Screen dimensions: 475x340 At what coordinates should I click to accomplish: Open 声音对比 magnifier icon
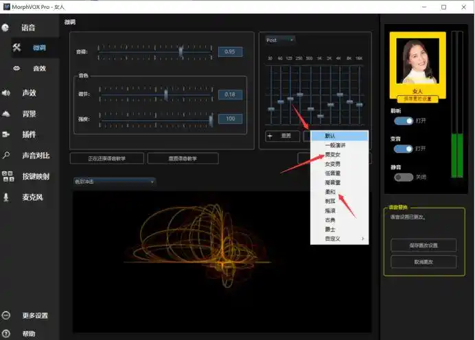pyautogui.click(x=6, y=156)
